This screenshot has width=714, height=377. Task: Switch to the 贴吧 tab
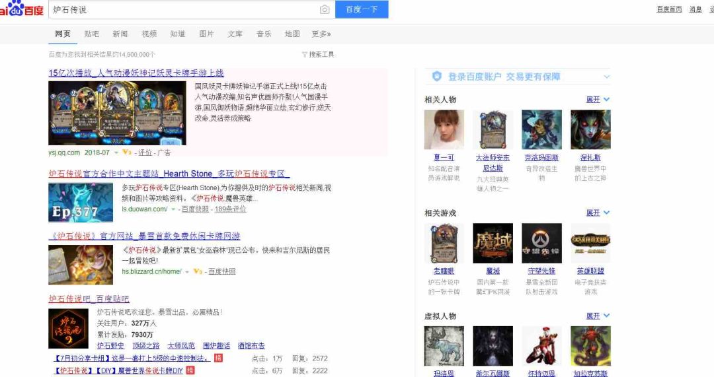point(91,34)
